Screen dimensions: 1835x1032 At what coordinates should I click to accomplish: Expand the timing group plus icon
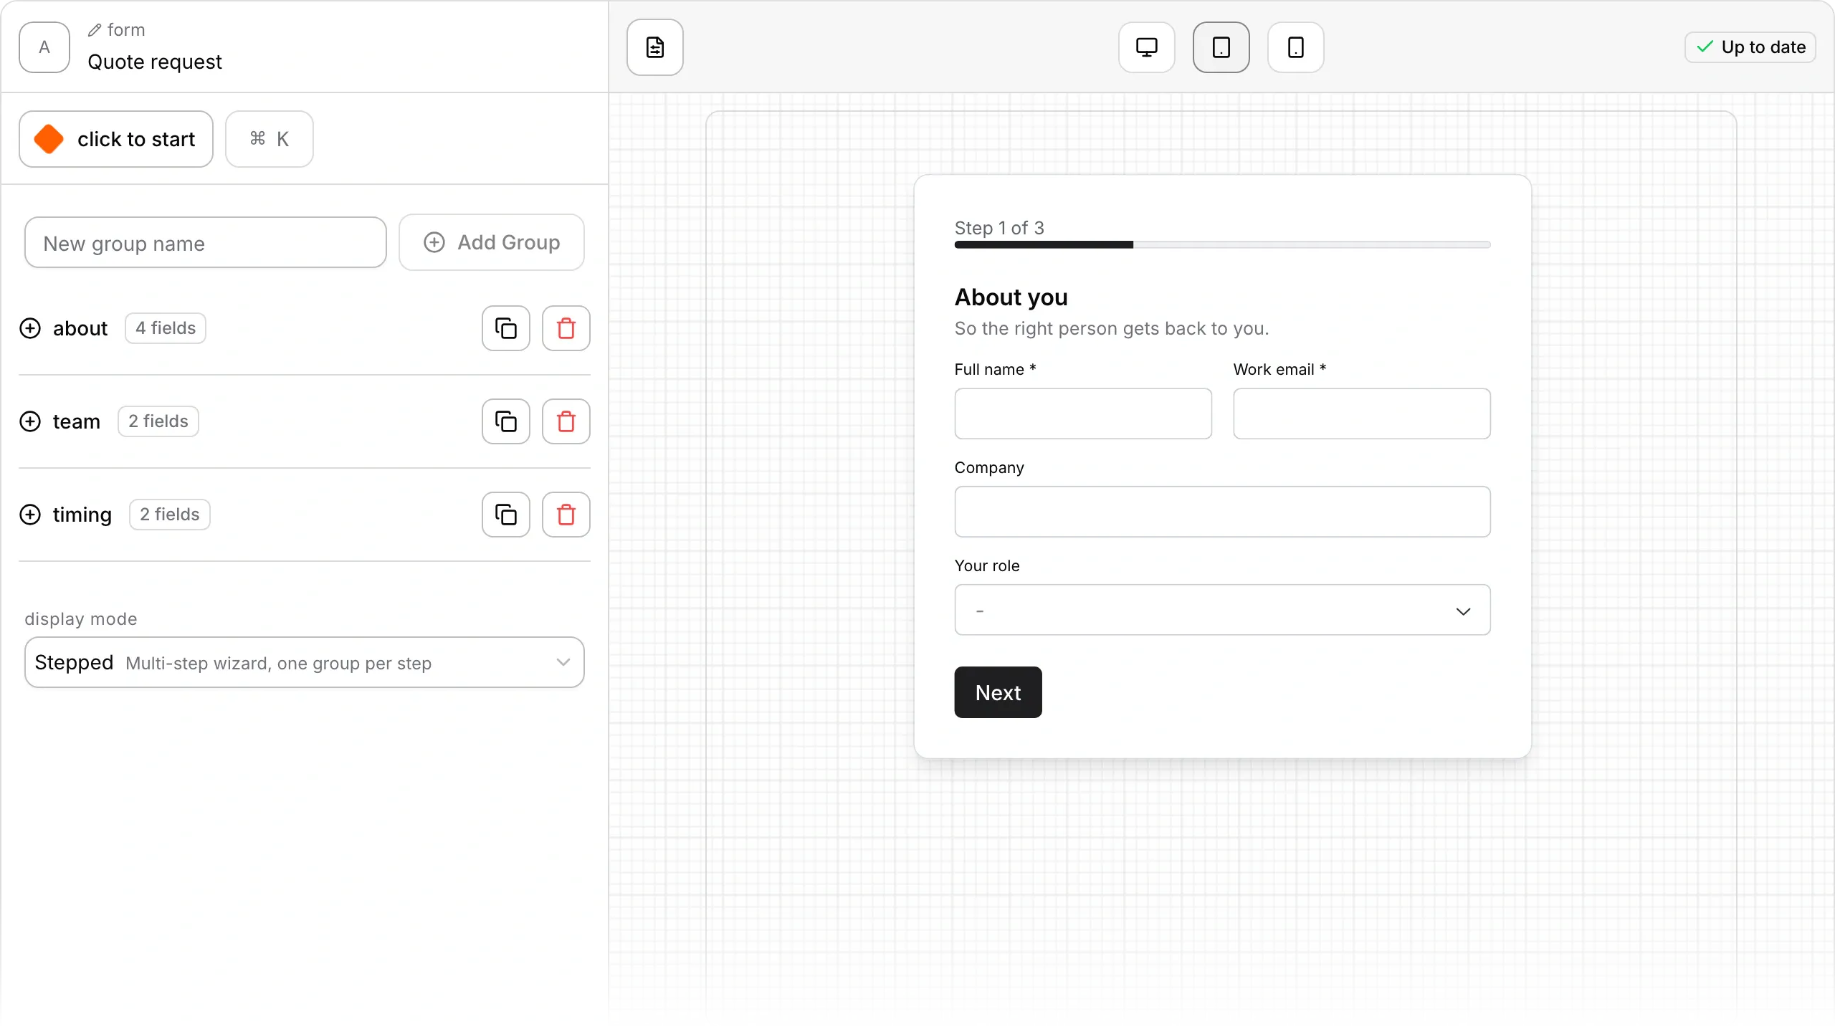coord(30,515)
